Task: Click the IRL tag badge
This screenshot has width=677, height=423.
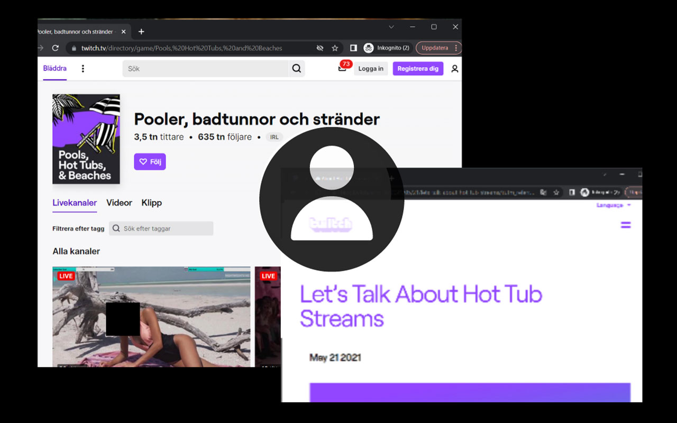Action: 274,137
